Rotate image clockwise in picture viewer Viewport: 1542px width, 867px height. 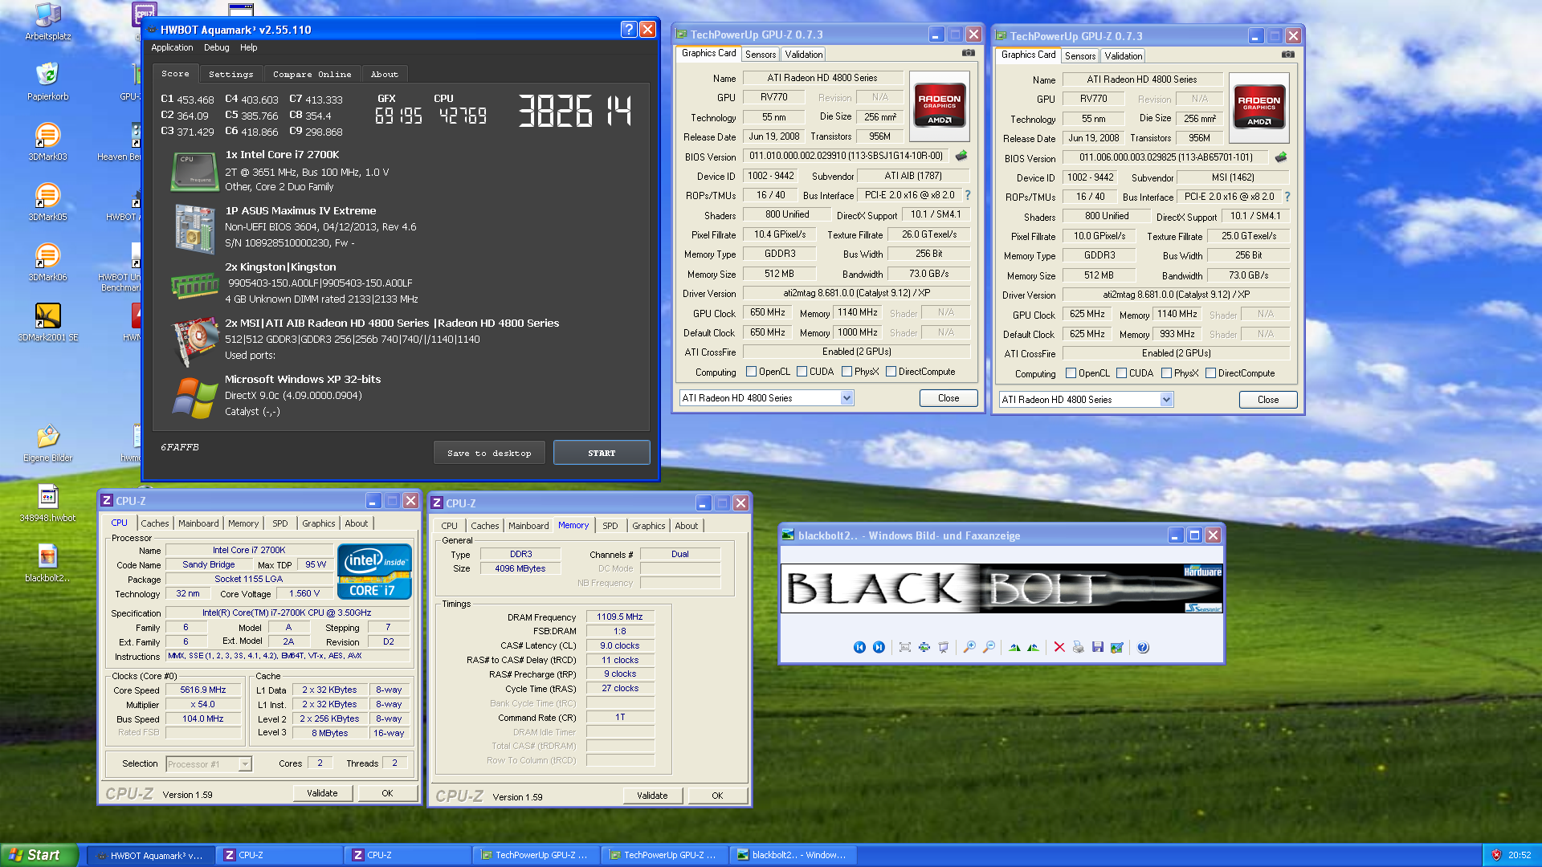1014,647
